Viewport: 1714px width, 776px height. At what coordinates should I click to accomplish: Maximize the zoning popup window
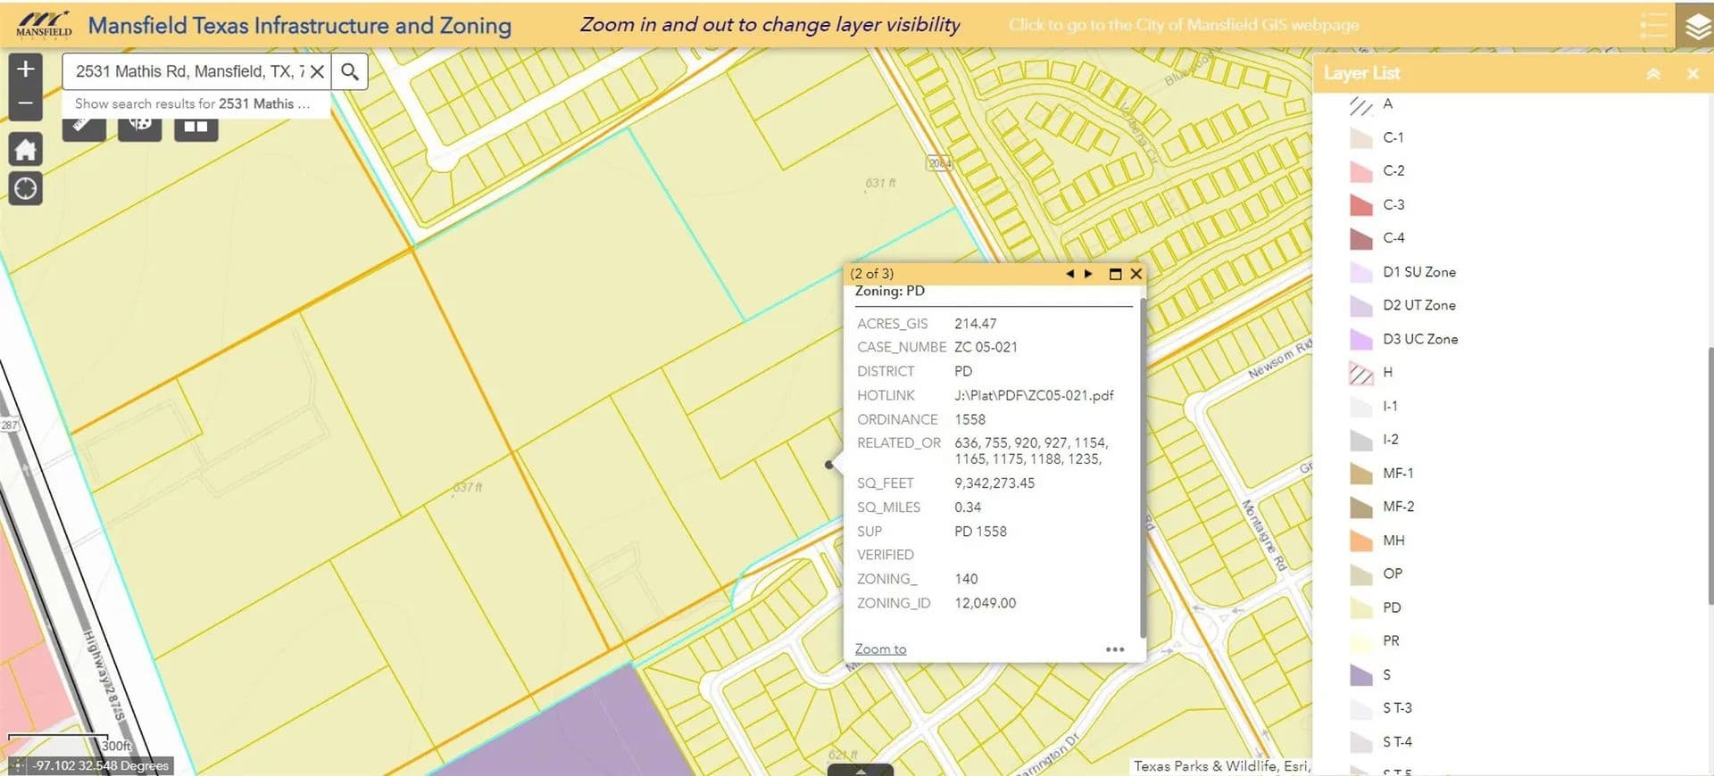pyautogui.click(x=1115, y=274)
